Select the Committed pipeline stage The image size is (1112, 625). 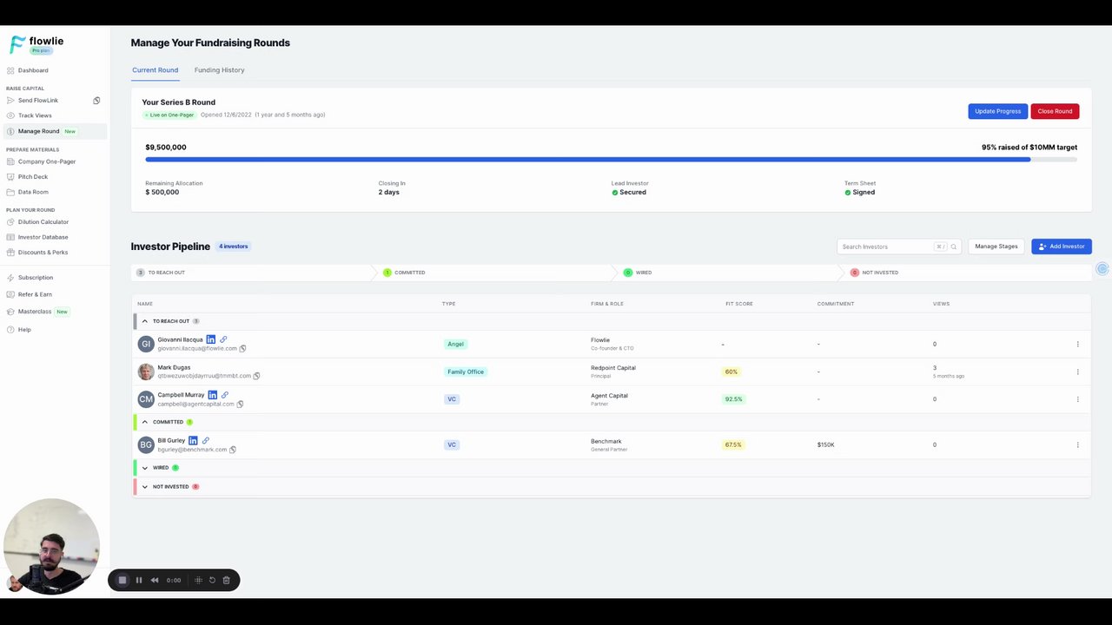(496, 273)
